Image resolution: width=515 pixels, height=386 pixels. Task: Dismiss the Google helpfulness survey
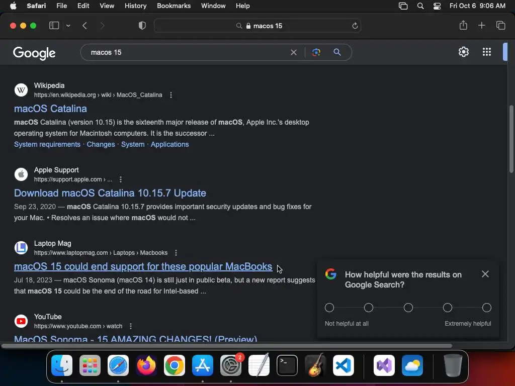[x=485, y=274]
